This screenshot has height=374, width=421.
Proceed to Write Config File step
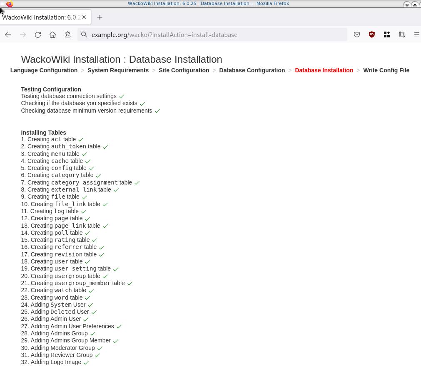pyautogui.click(x=386, y=70)
